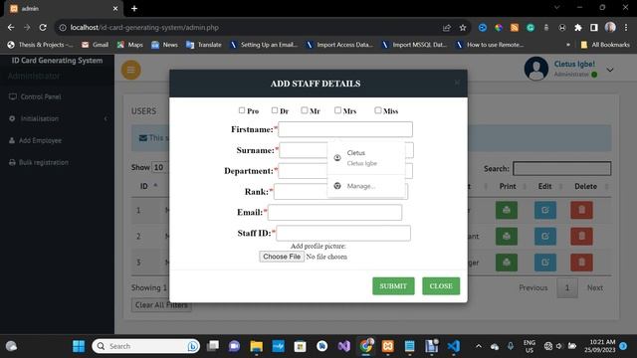Toggle the orange hamburger menu button
The height and width of the screenshot is (358, 637).
pos(130,70)
